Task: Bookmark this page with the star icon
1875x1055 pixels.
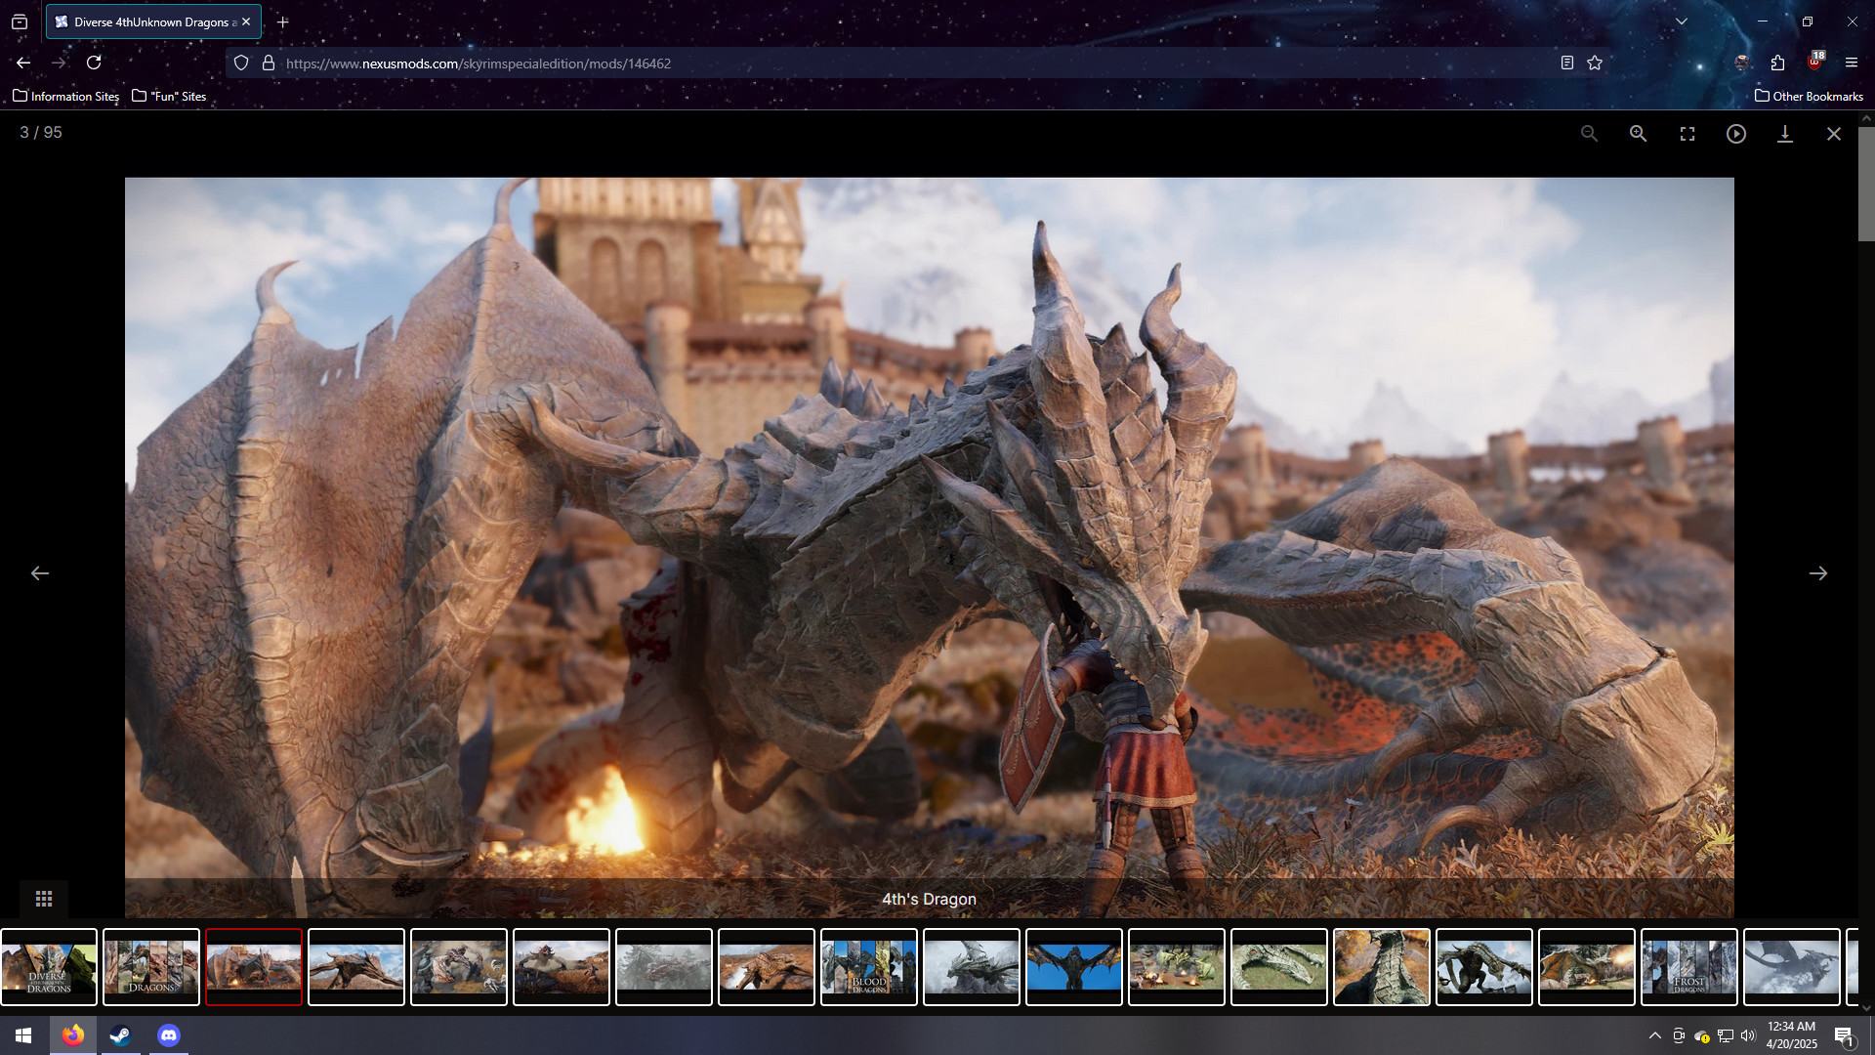Action: pos(1595,63)
